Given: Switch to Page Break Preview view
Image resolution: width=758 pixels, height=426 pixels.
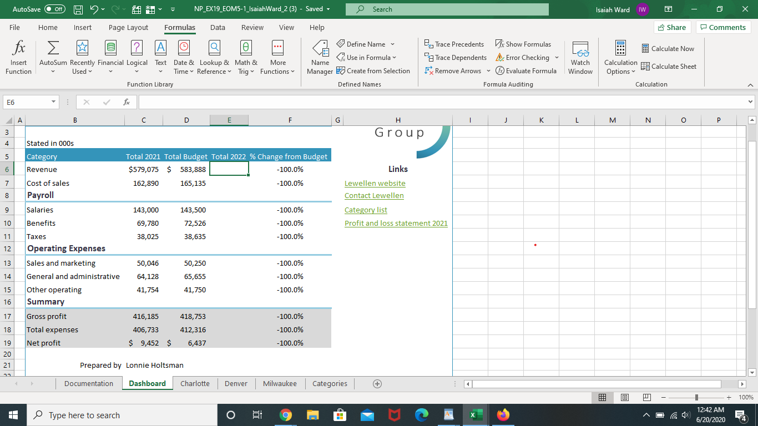Looking at the screenshot, I should (x=646, y=397).
